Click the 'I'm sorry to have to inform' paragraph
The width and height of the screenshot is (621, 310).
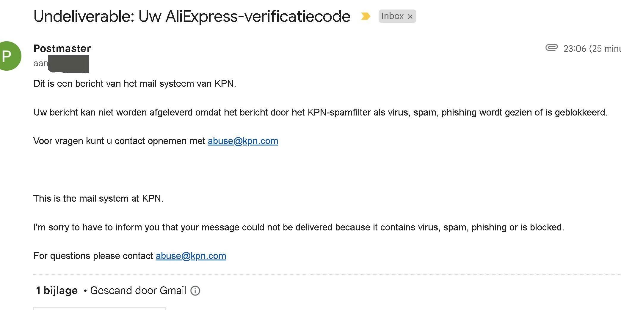coord(298,227)
